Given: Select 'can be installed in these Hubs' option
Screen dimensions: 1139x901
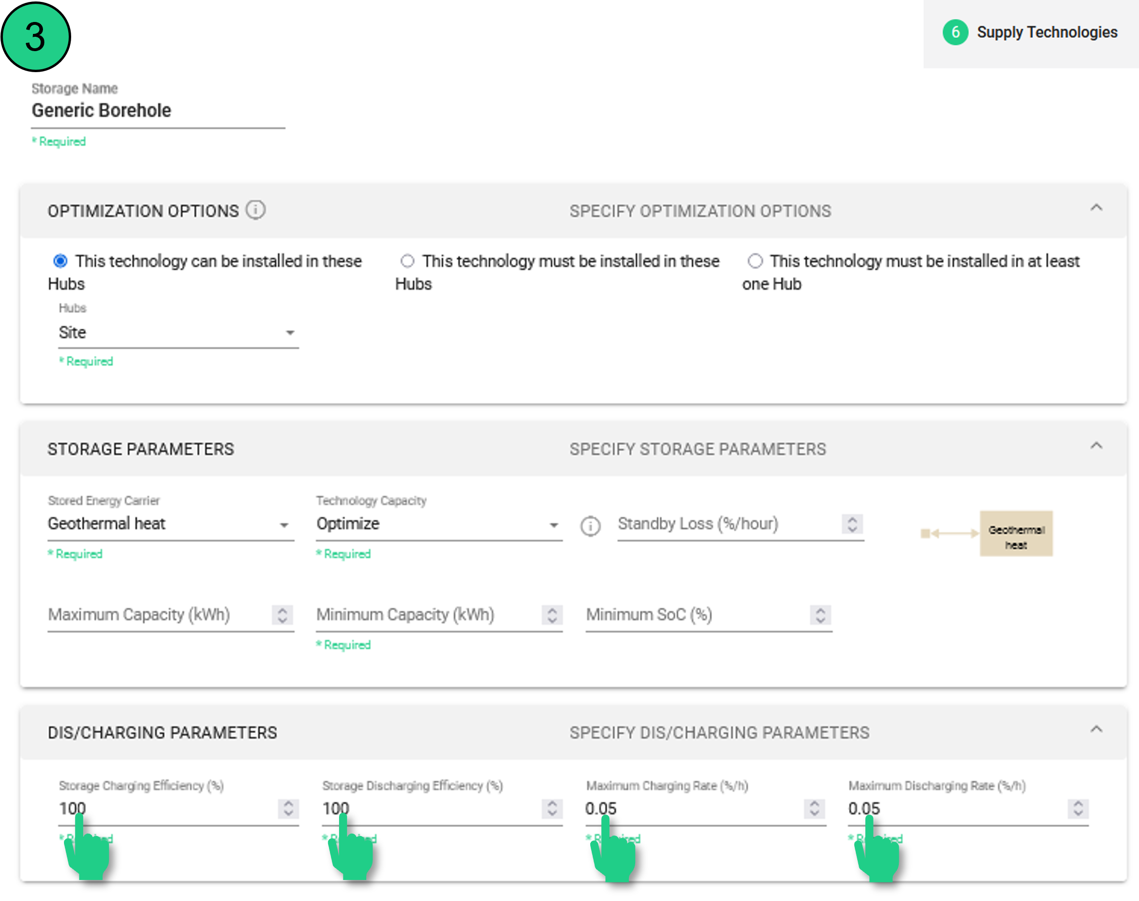Looking at the screenshot, I should (x=61, y=261).
